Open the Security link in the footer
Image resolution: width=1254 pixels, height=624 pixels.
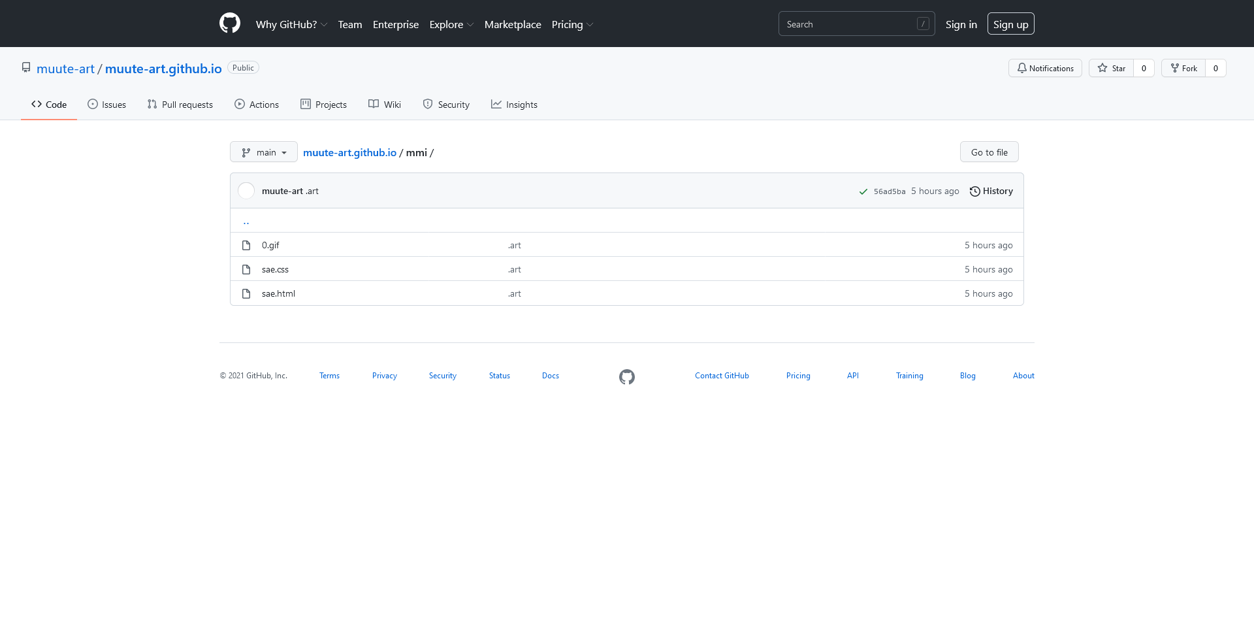[x=443, y=376]
